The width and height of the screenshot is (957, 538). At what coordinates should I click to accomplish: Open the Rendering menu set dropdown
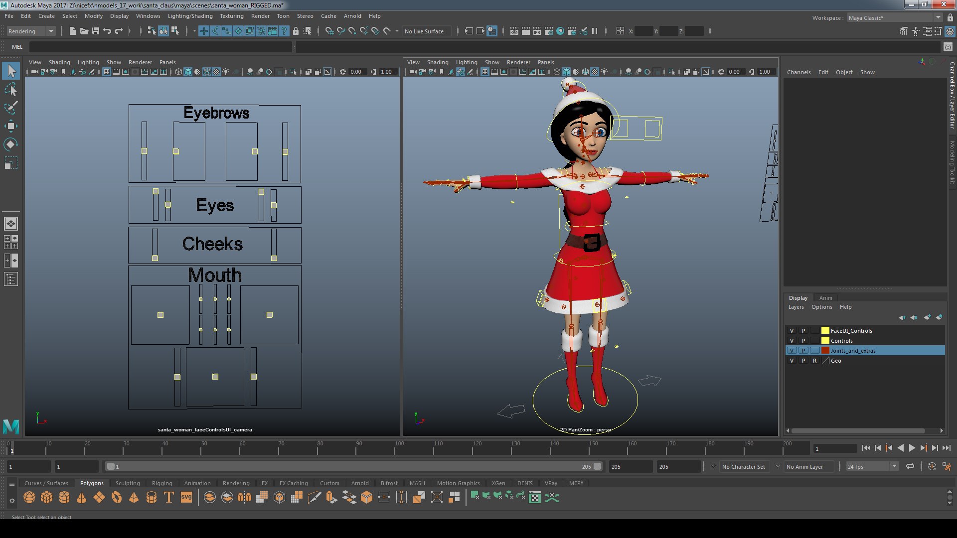click(30, 31)
